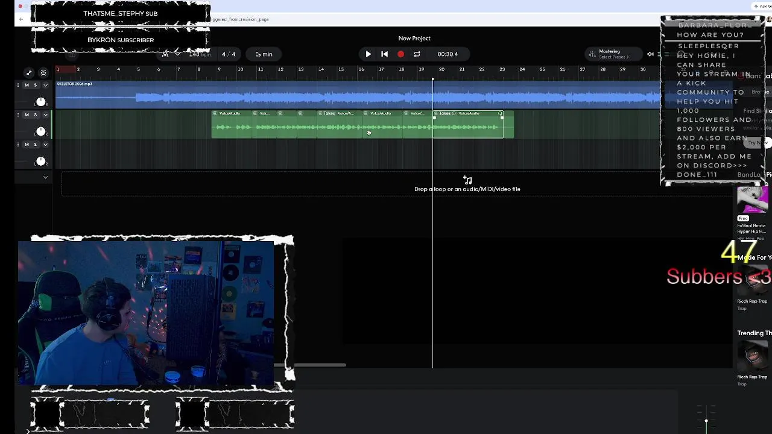
Task: Click the track-height collapse icon above tracks
Action: pyautogui.click(x=43, y=73)
